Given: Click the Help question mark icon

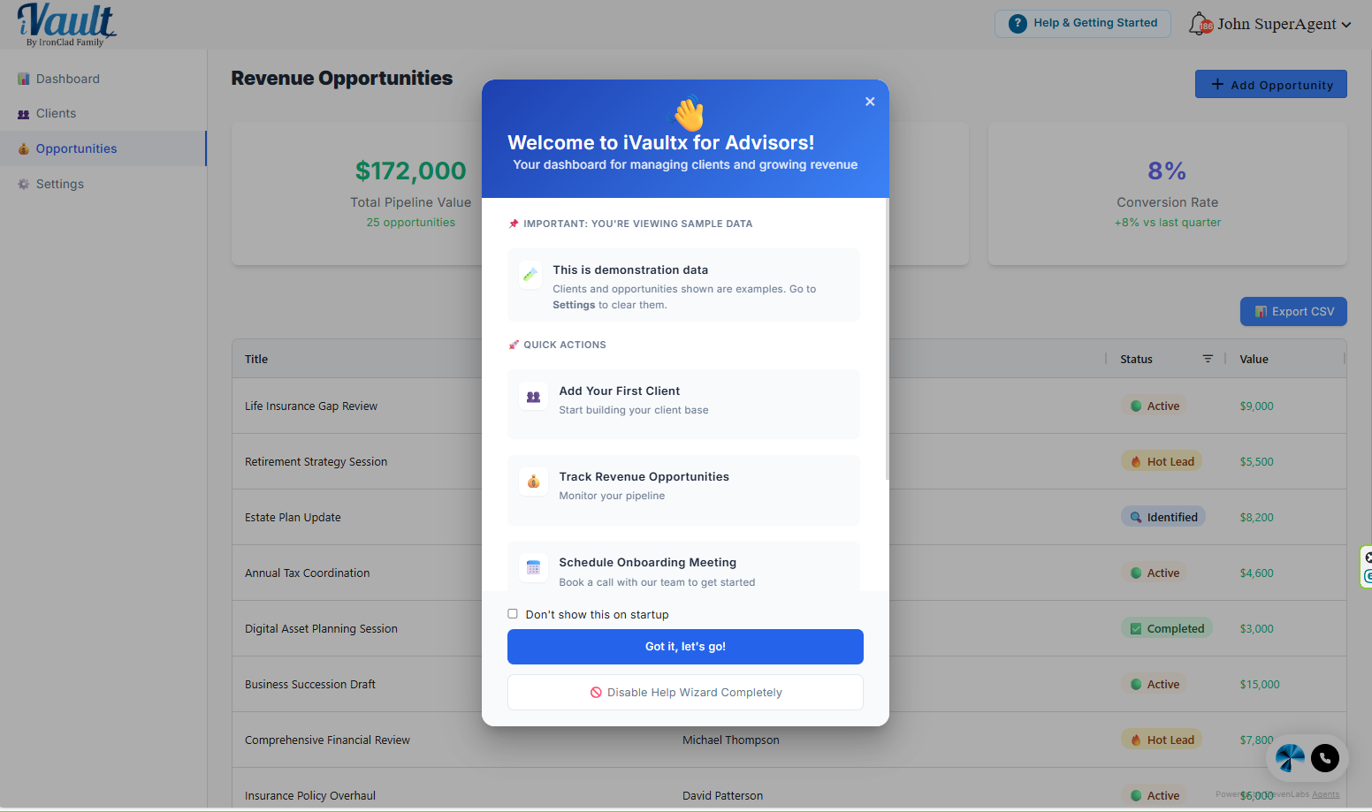Looking at the screenshot, I should [x=1018, y=24].
